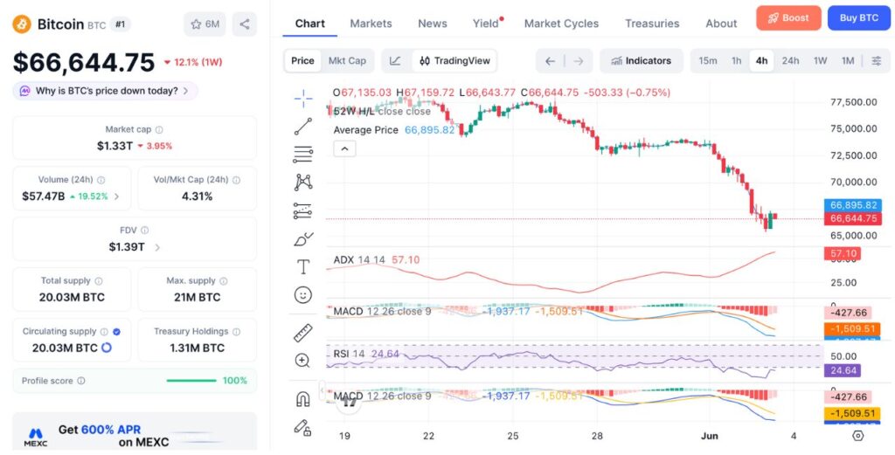Select the crosshair cursor tool
Image resolution: width=895 pixels, height=455 pixels.
[x=303, y=99]
